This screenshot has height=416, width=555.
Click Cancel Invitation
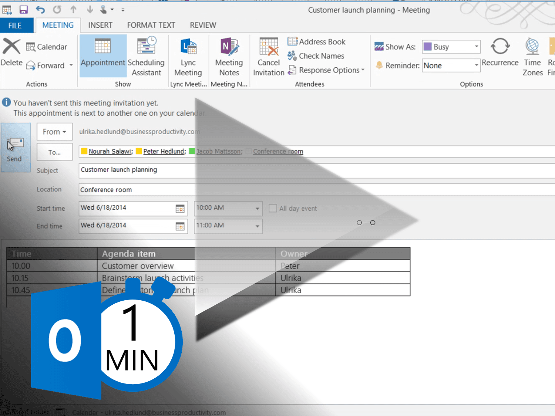coord(269,57)
